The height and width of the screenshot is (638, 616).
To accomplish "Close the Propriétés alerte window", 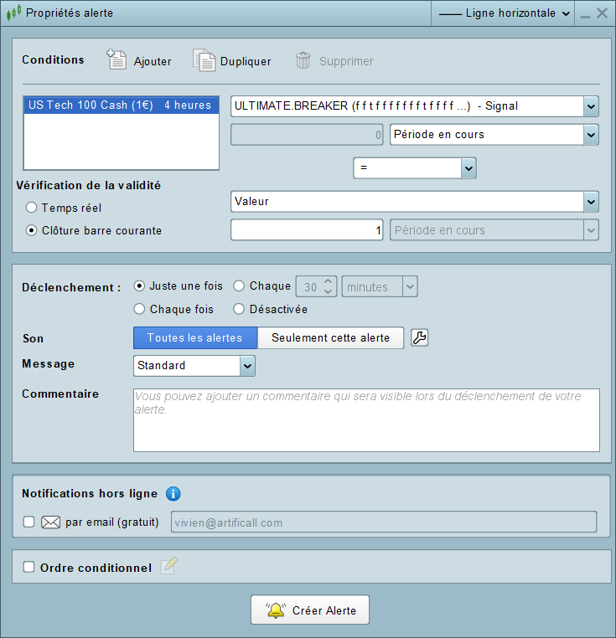I will [x=602, y=13].
